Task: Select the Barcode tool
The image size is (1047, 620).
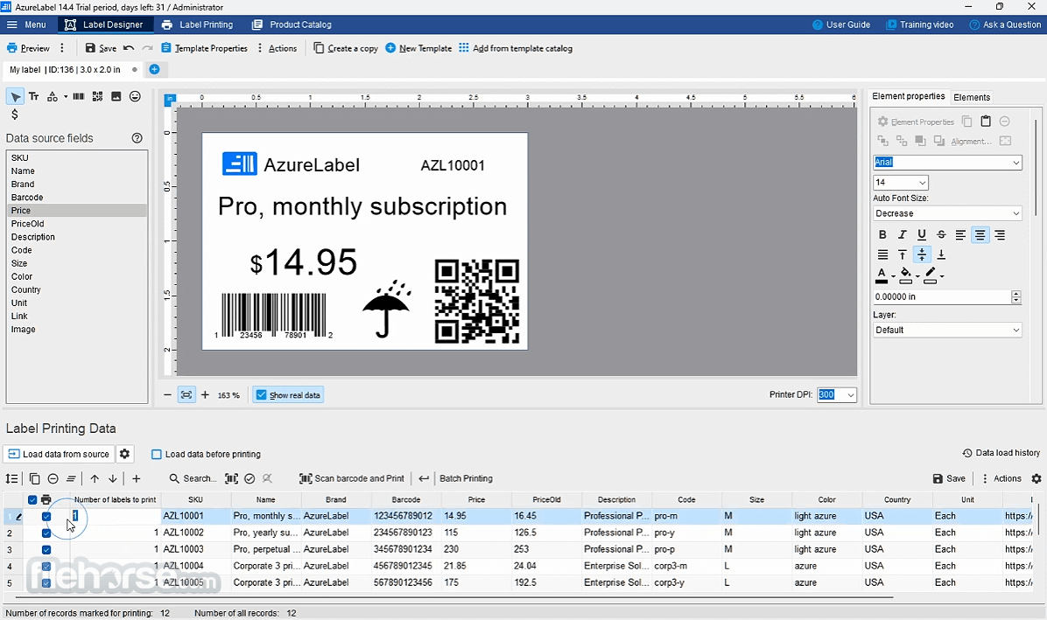Action: tap(78, 97)
